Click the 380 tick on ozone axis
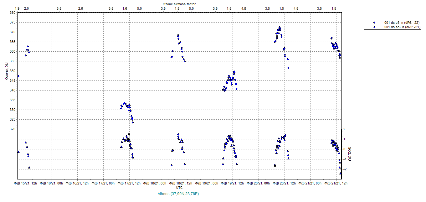 click(x=13, y=13)
